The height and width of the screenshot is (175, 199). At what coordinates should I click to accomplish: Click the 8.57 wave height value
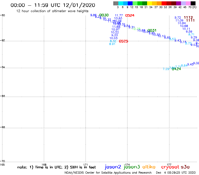tap(172, 39)
